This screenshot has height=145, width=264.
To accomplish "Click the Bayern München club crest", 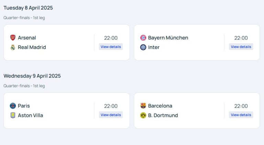I will pyautogui.click(x=143, y=38).
